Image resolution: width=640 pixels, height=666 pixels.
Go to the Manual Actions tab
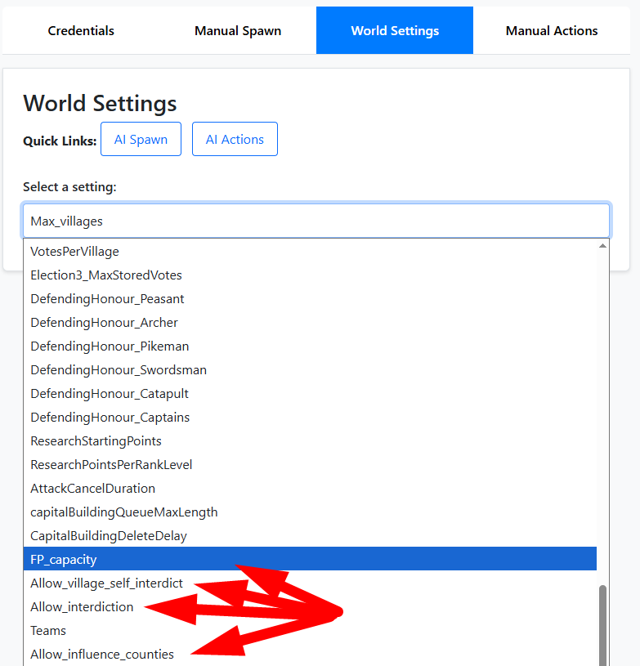552,31
